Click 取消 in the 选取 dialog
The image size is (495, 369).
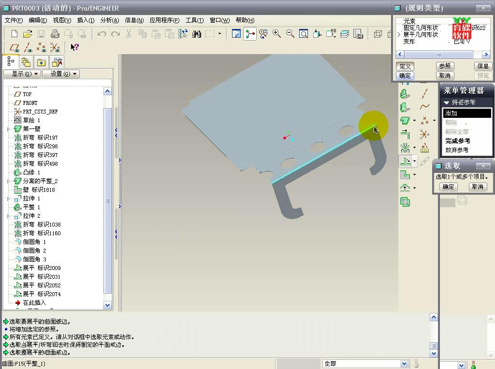[478, 187]
